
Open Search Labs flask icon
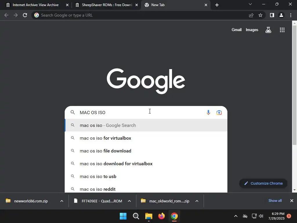(268, 30)
